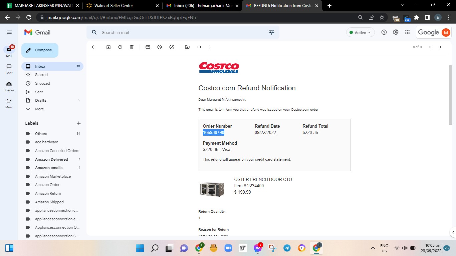Move email to another folder
The height and width of the screenshot is (256, 456).
[187, 47]
